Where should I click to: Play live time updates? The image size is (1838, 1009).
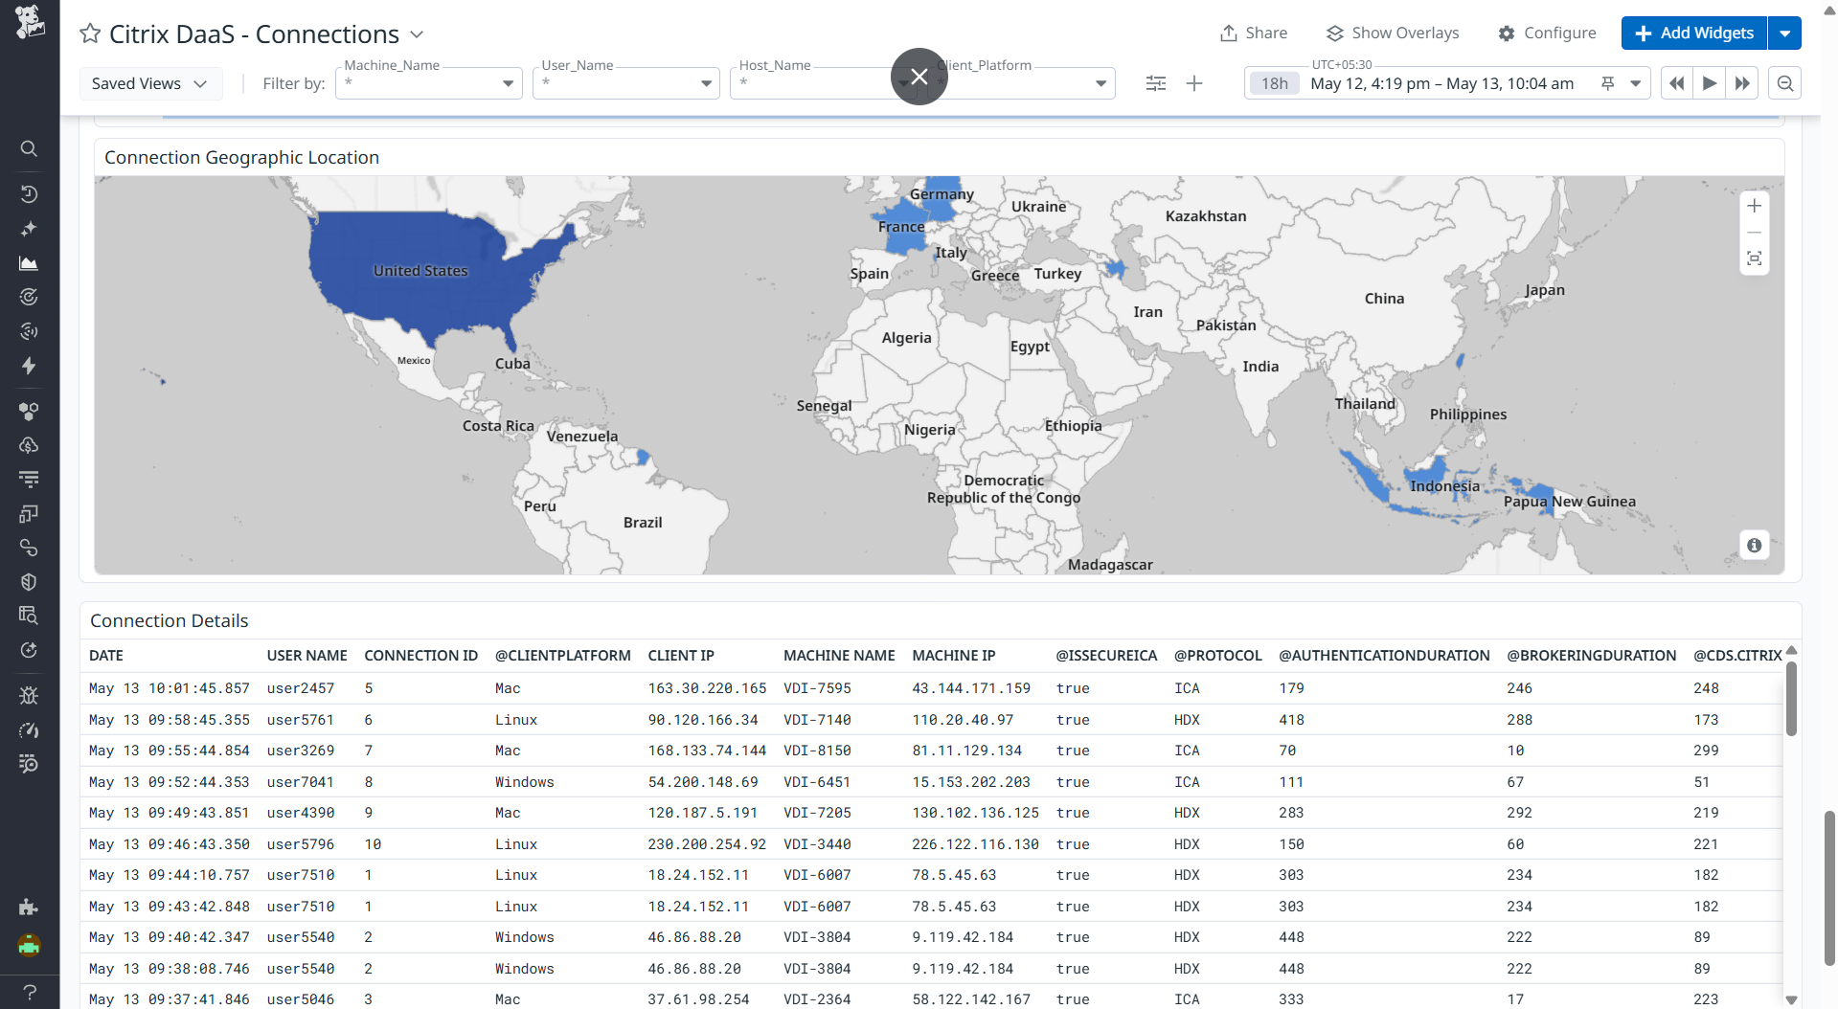click(x=1709, y=83)
